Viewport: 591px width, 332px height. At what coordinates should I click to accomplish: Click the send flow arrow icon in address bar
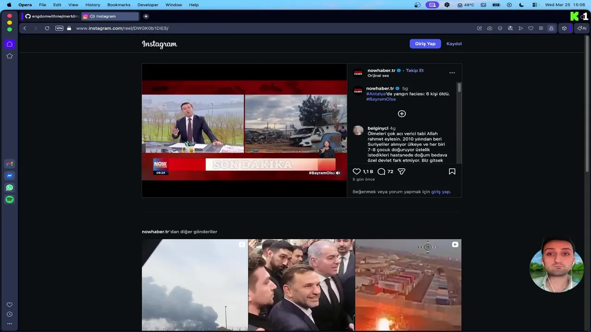point(520,28)
